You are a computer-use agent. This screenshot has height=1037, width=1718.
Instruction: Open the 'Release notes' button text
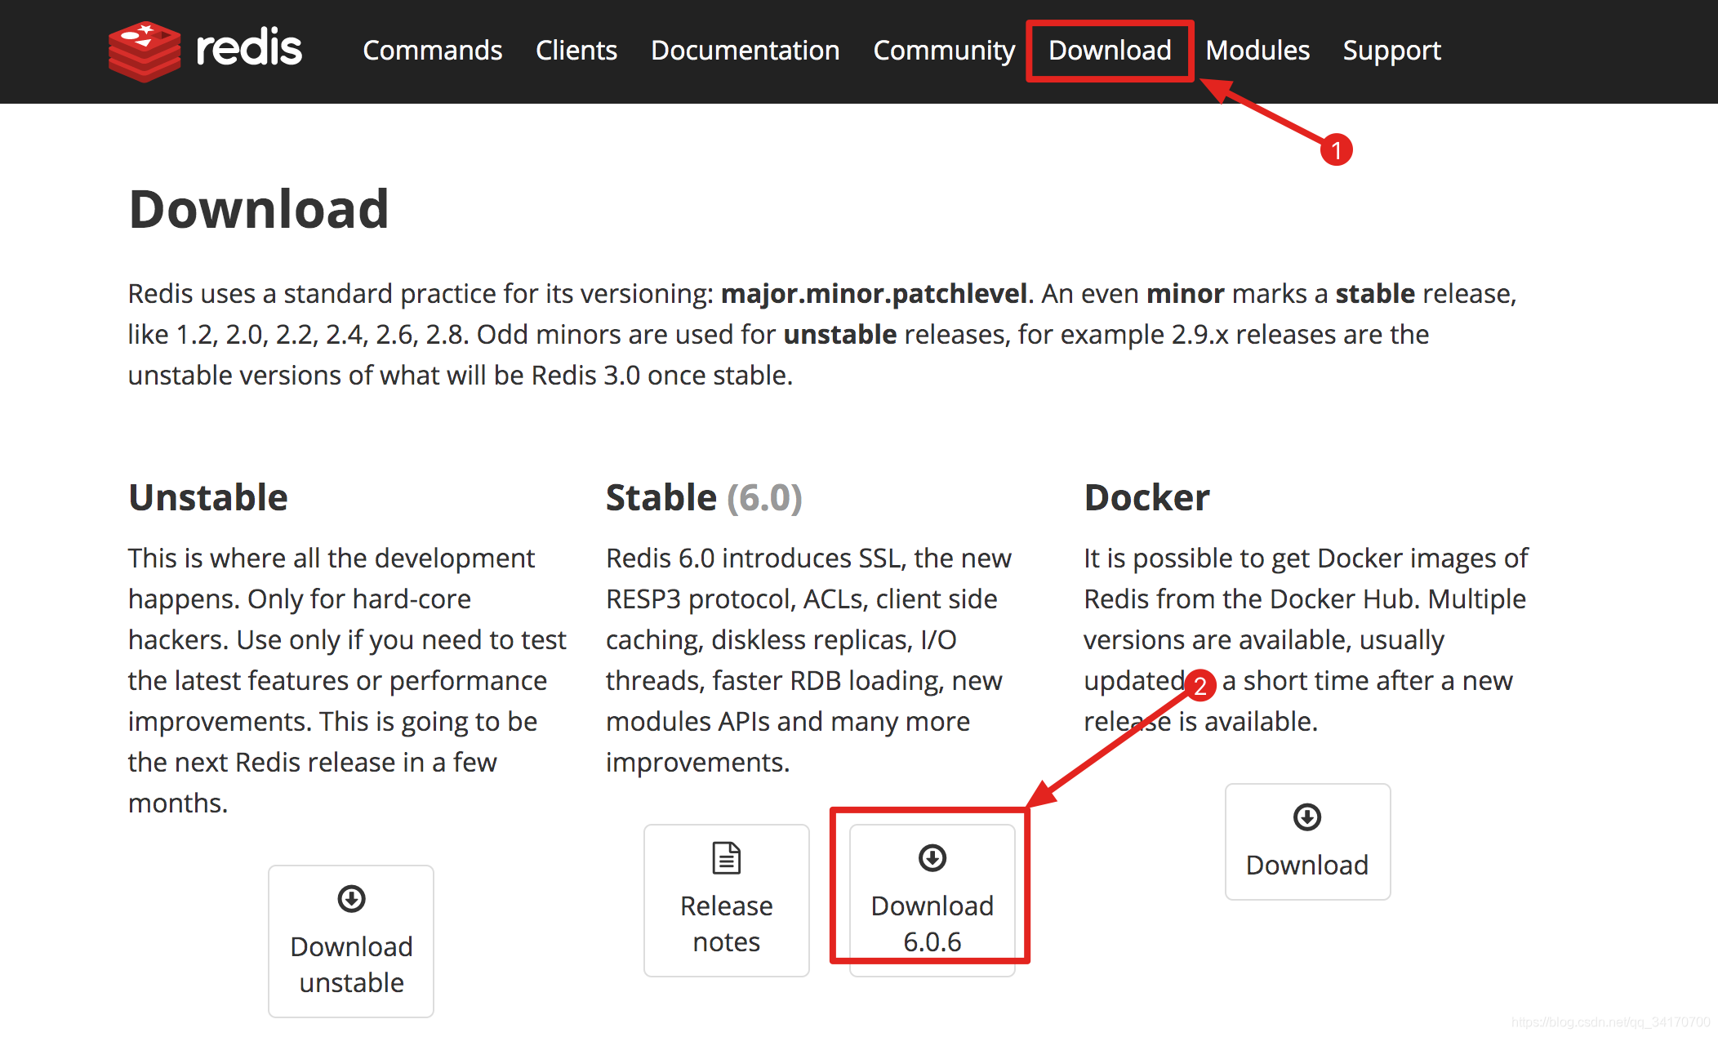(x=727, y=924)
